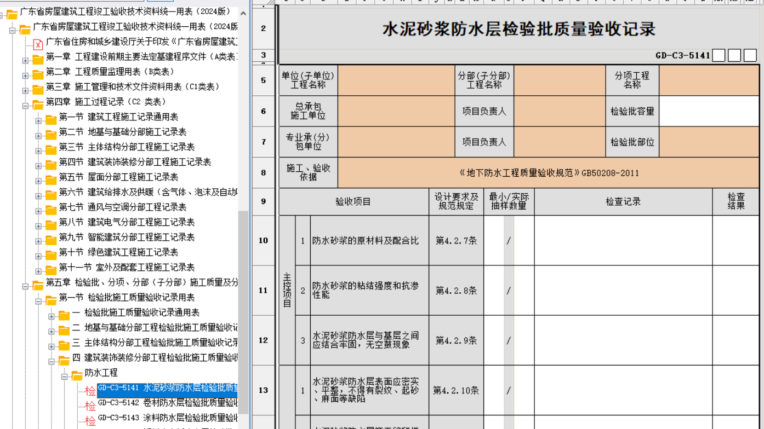
Task: Click the tree panel vertical scrollbar thumb
Action: pyautogui.click(x=243, y=312)
